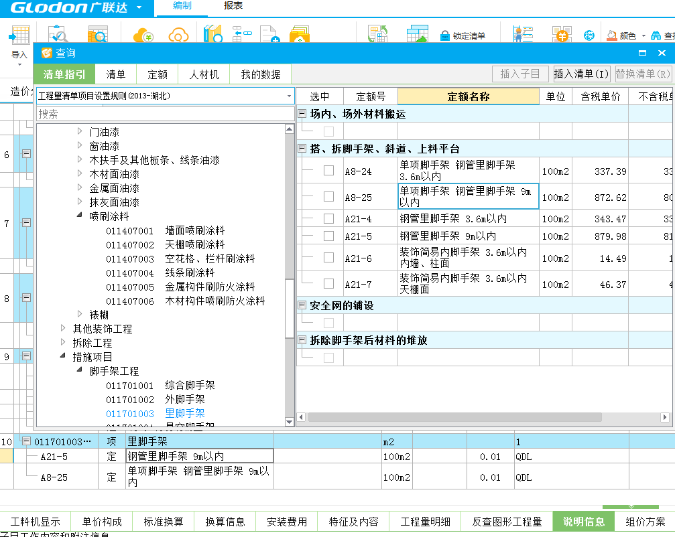Open the 工料机显示 bottom tab
Image resolution: width=675 pixels, height=537 pixels.
click(x=36, y=522)
